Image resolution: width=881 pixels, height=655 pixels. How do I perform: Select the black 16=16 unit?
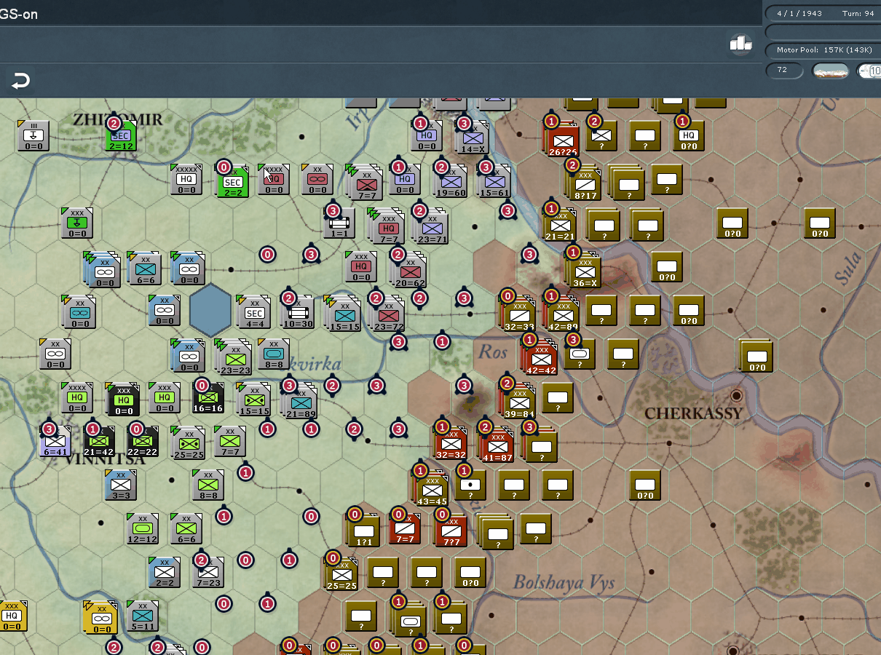tap(208, 397)
